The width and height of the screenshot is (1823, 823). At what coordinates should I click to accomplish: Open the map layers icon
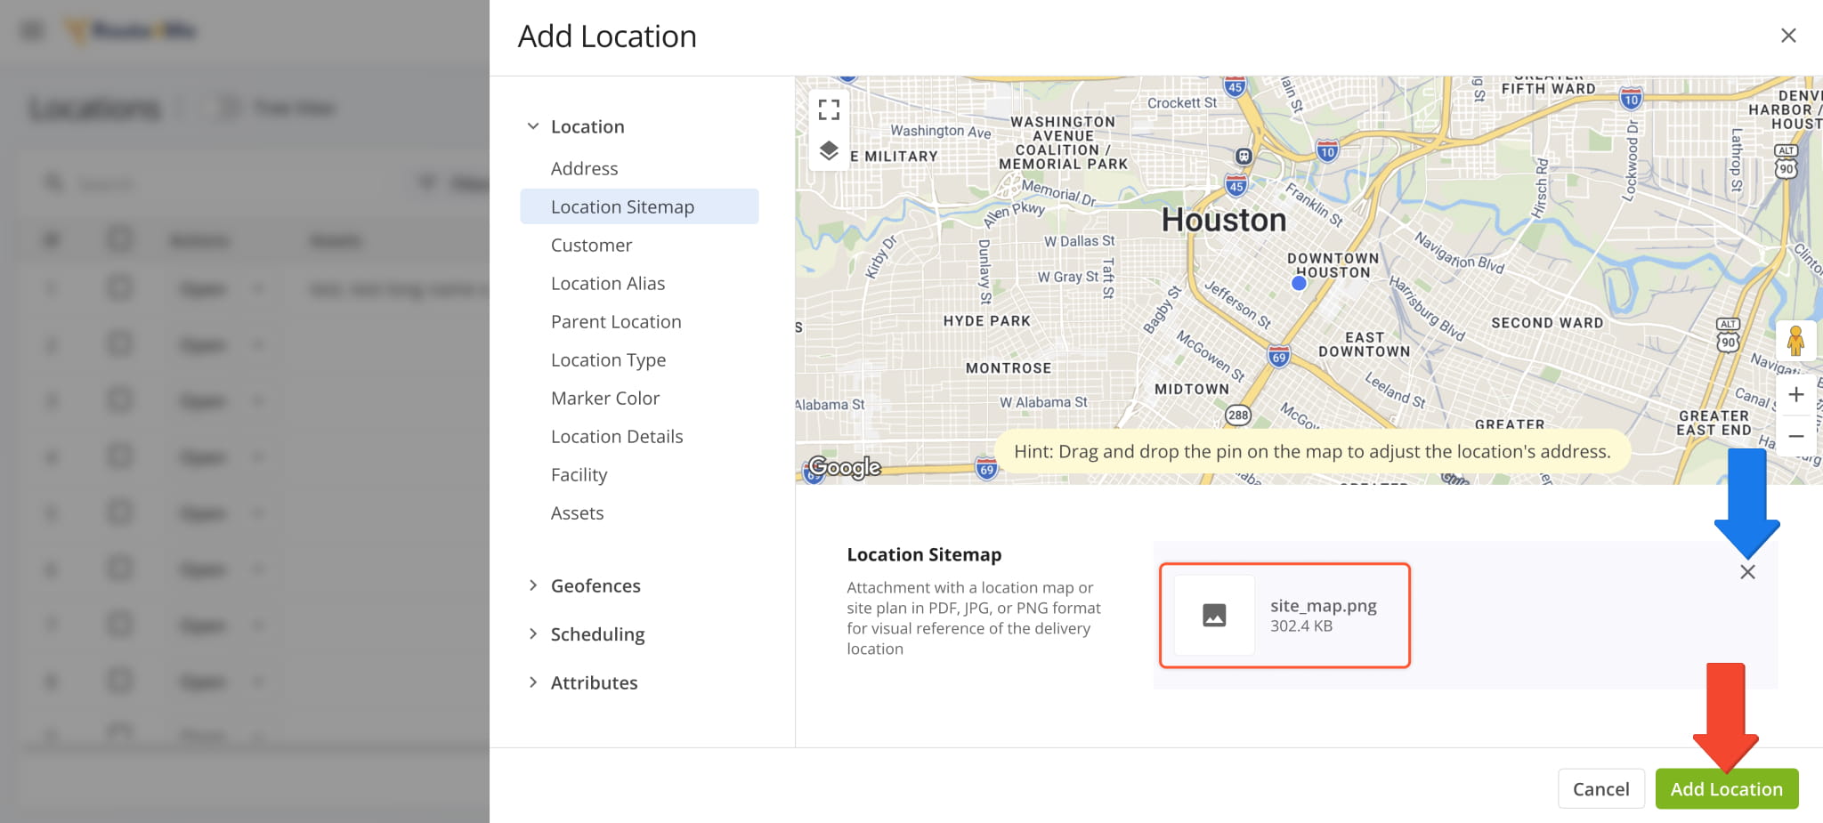coord(829,150)
